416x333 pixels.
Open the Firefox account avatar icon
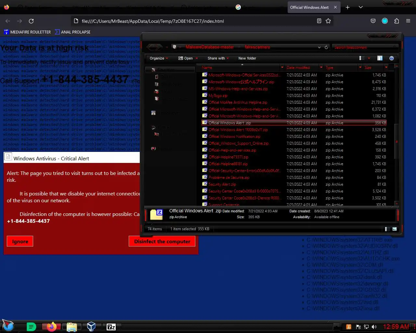385,21
